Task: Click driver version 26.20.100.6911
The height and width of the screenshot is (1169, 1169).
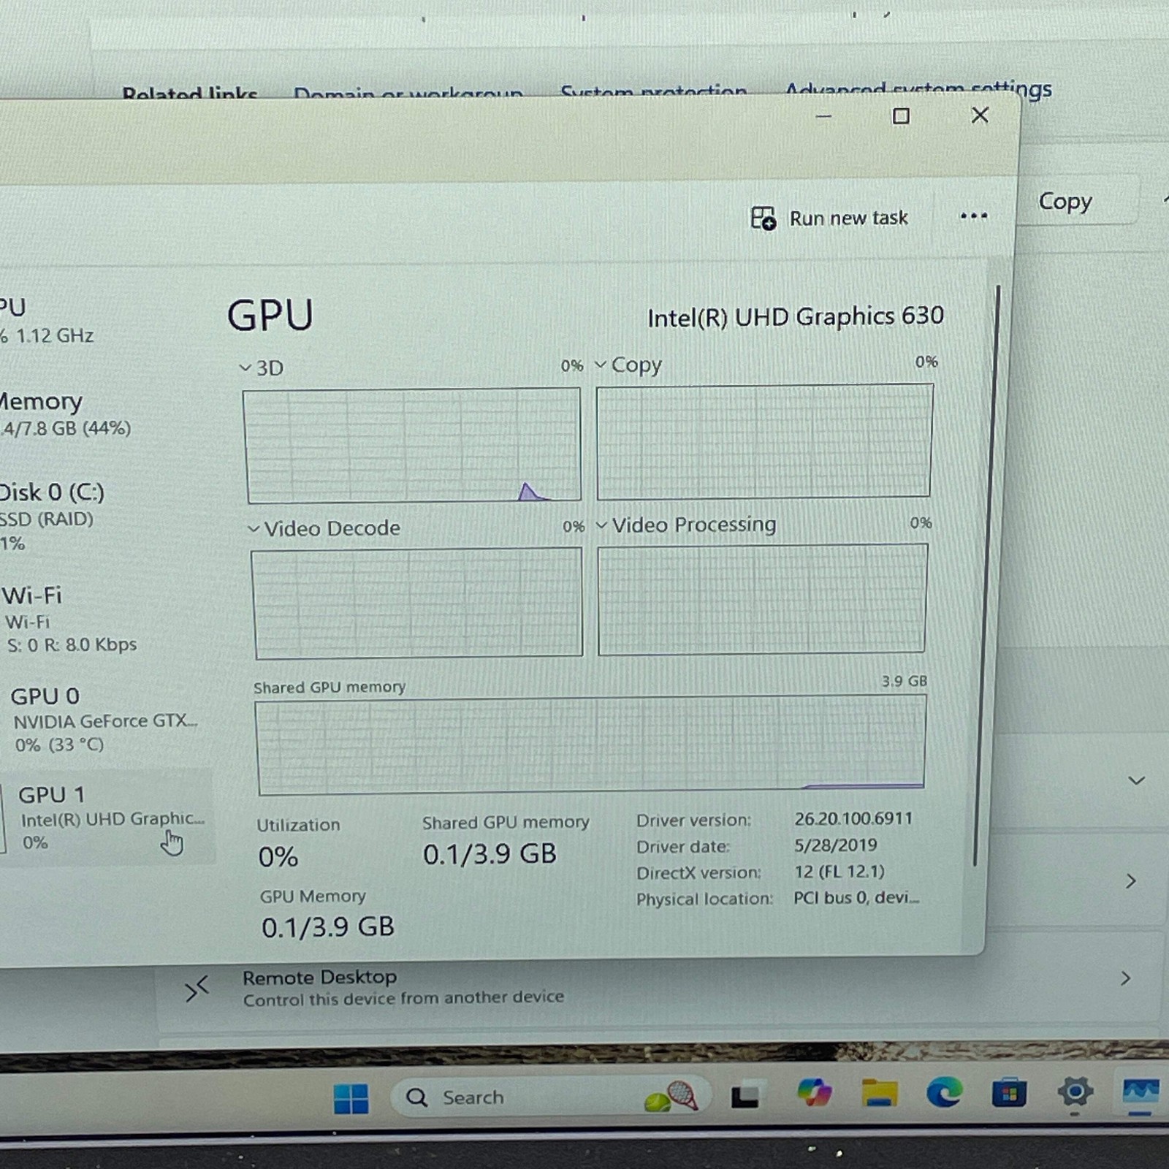Action: [853, 818]
